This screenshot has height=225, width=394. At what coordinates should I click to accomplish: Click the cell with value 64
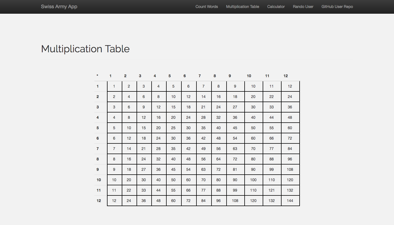[219, 159]
